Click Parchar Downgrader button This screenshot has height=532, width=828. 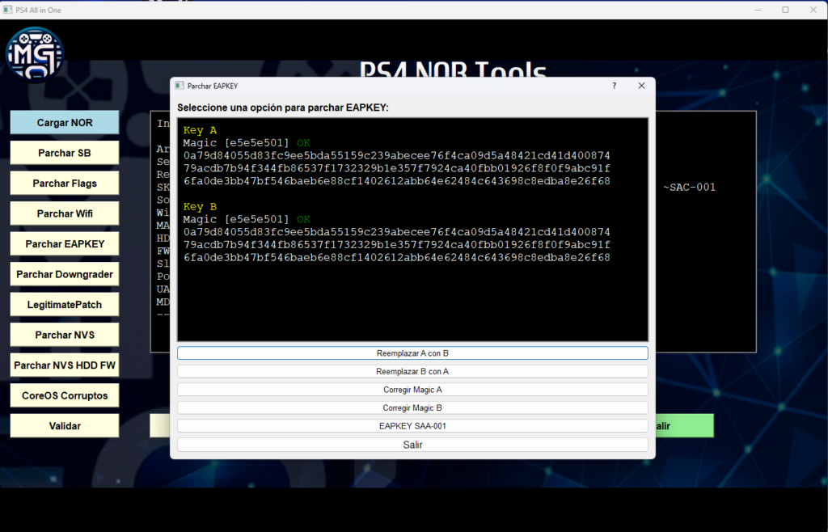(x=65, y=274)
